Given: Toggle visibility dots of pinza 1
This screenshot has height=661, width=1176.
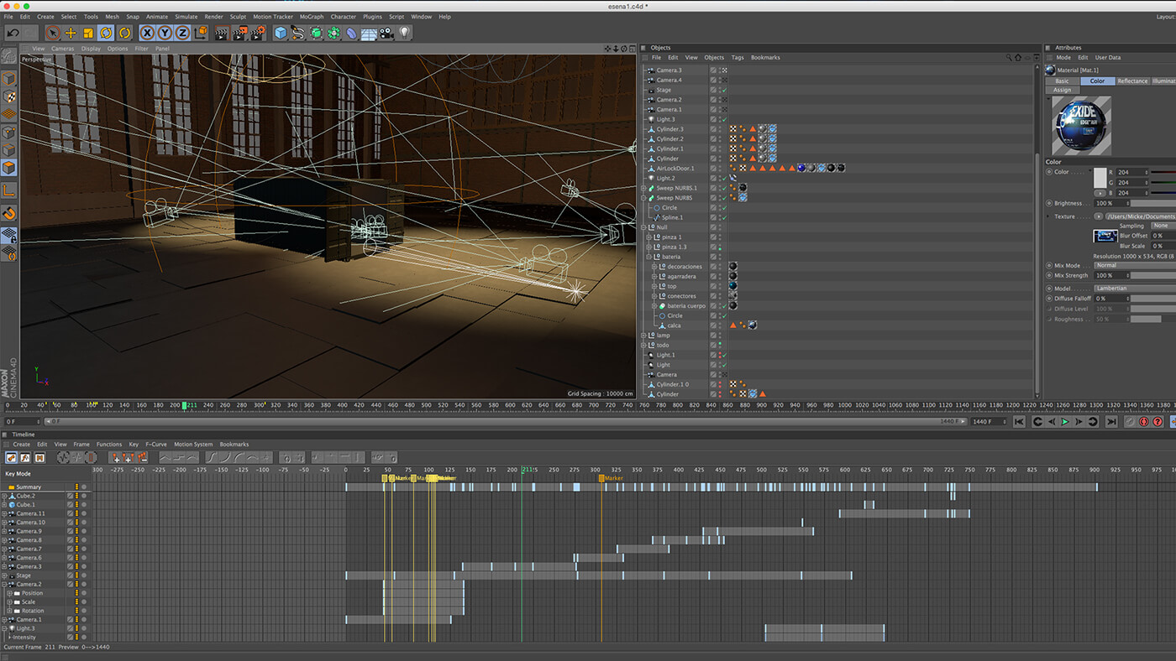Looking at the screenshot, I should [x=720, y=237].
